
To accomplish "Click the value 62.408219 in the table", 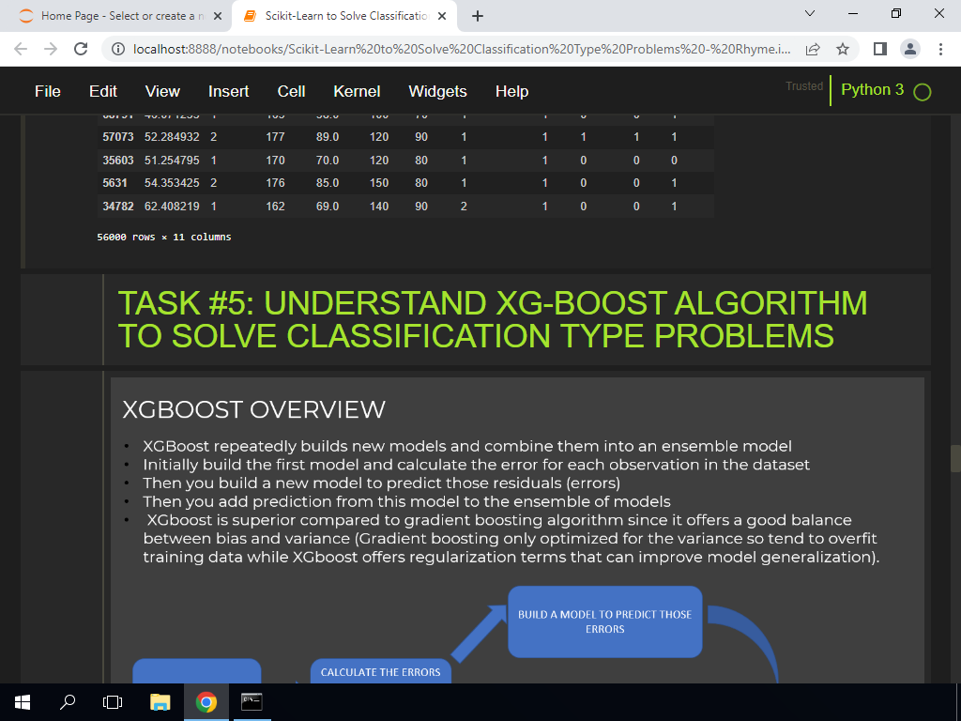I will 172,206.
